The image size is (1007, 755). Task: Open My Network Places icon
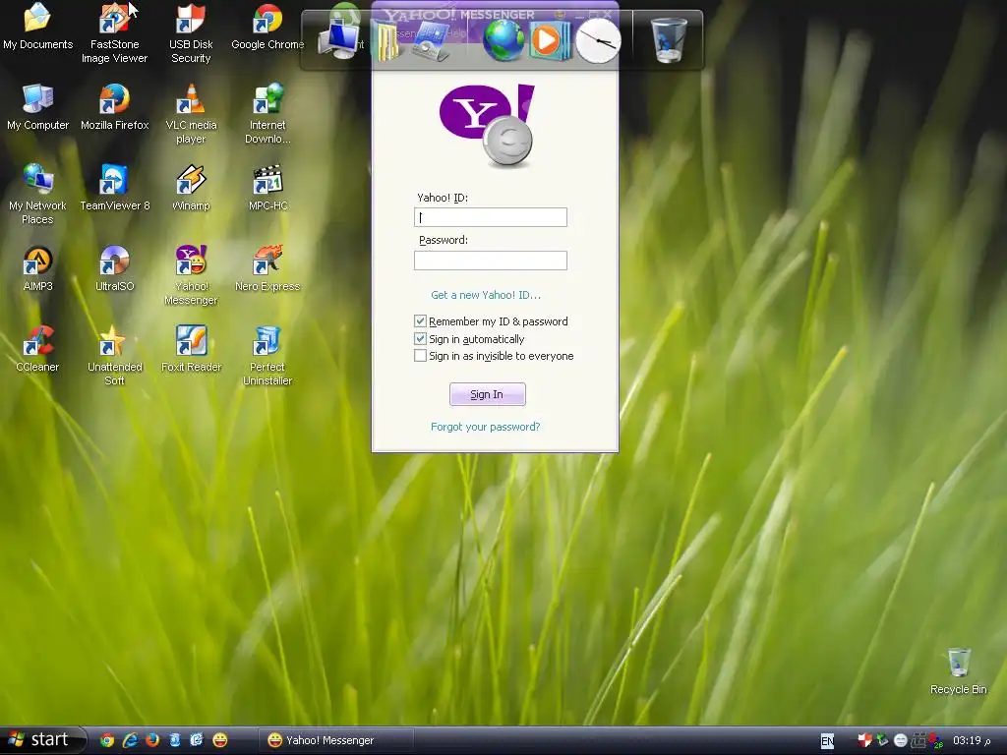37,195
